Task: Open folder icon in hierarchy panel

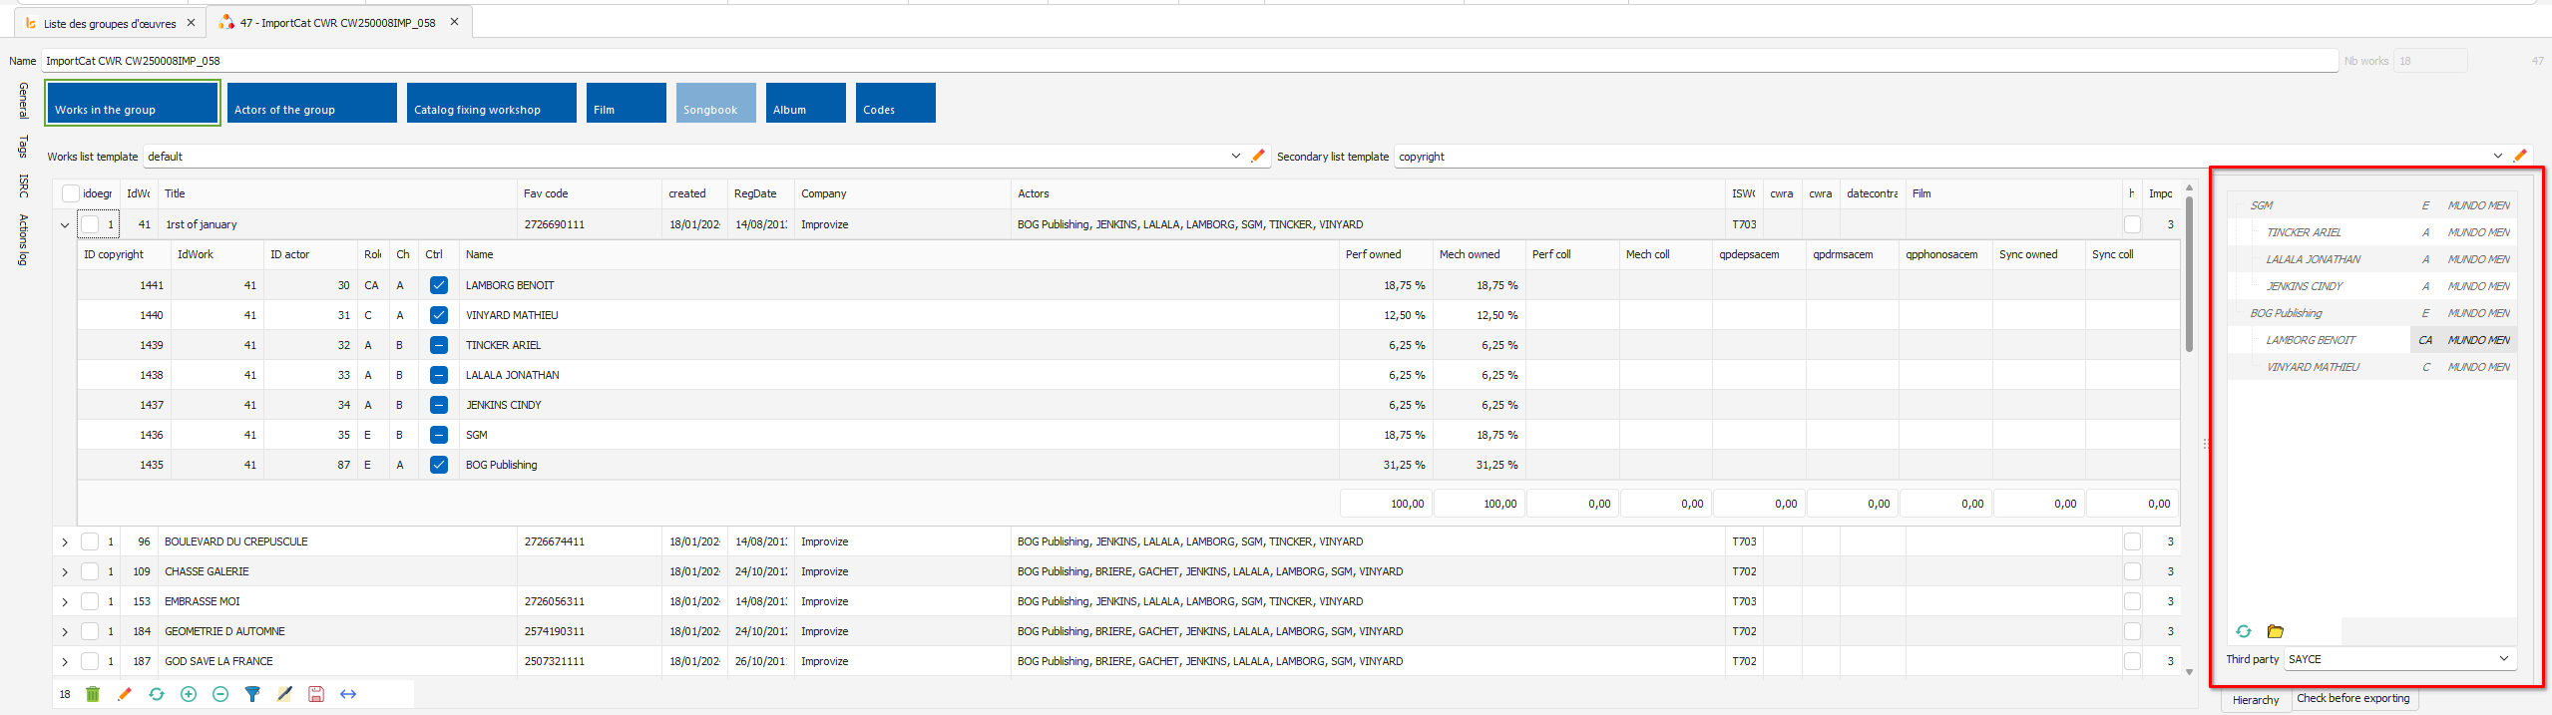Action: point(2276,631)
